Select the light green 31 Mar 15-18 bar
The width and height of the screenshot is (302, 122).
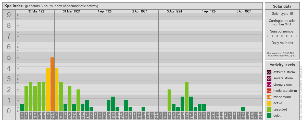[78, 100]
